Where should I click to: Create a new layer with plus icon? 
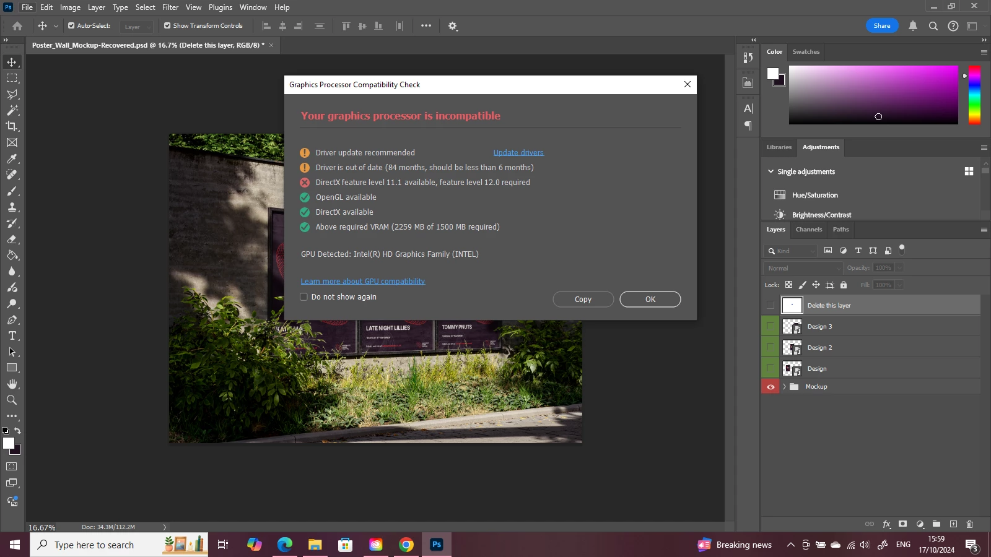953,524
